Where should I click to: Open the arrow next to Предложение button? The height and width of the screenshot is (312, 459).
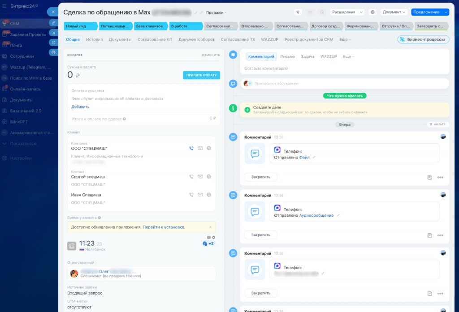pos(446,12)
